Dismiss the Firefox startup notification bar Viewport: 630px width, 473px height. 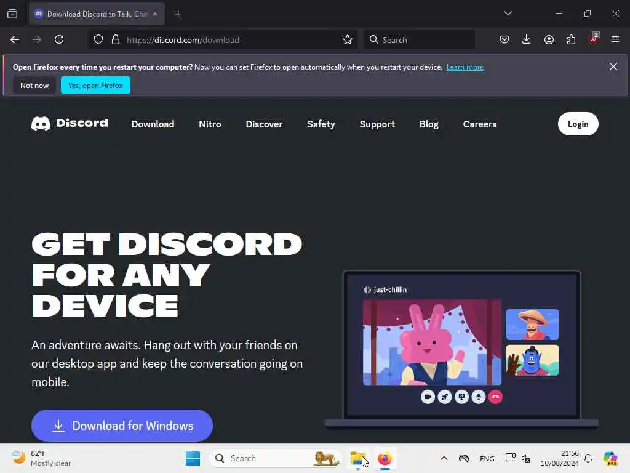(x=613, y=67)
